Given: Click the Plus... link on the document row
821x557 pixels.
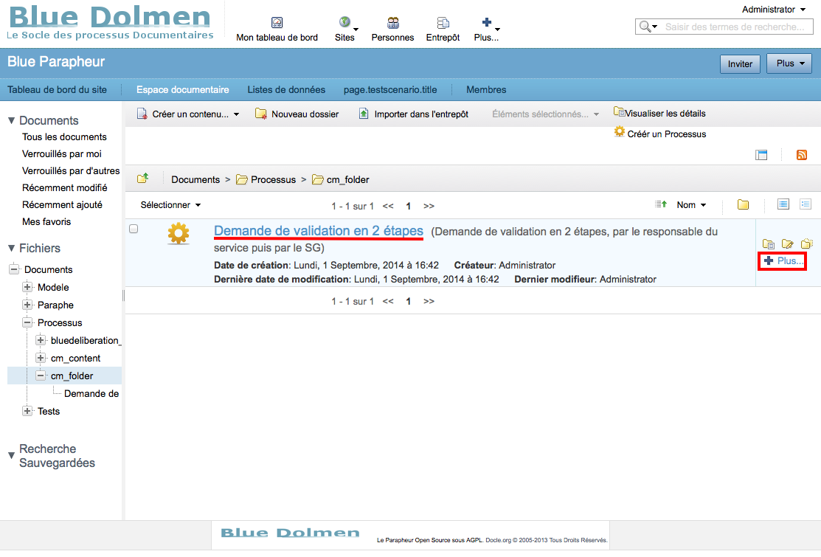Looking at the screenshot, I should tap(783, 260).
